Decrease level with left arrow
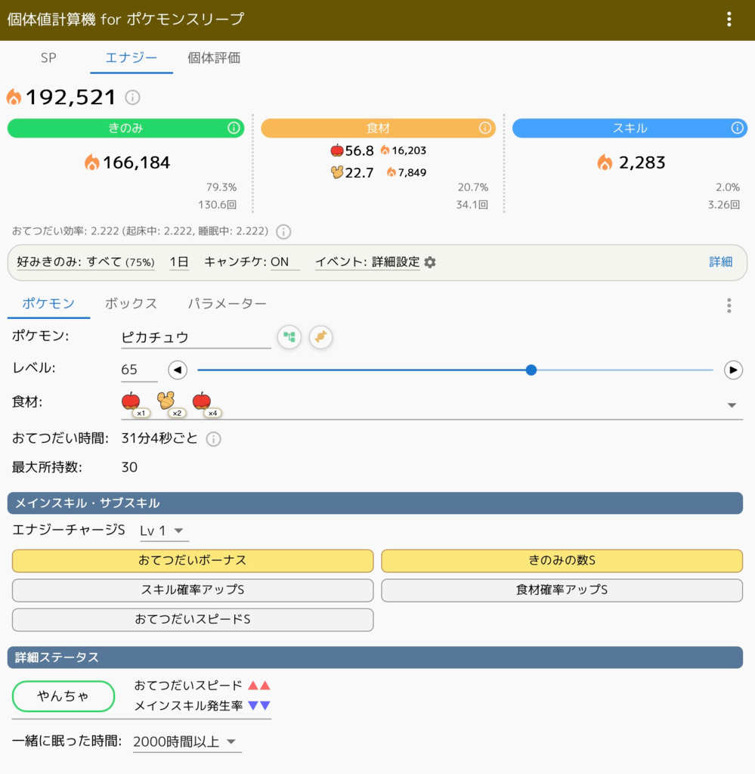This screenshot has height=774, width=755. click(x=178, y=370)
